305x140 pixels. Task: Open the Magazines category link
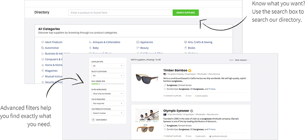pyautogui.click(x=51, y=71)
